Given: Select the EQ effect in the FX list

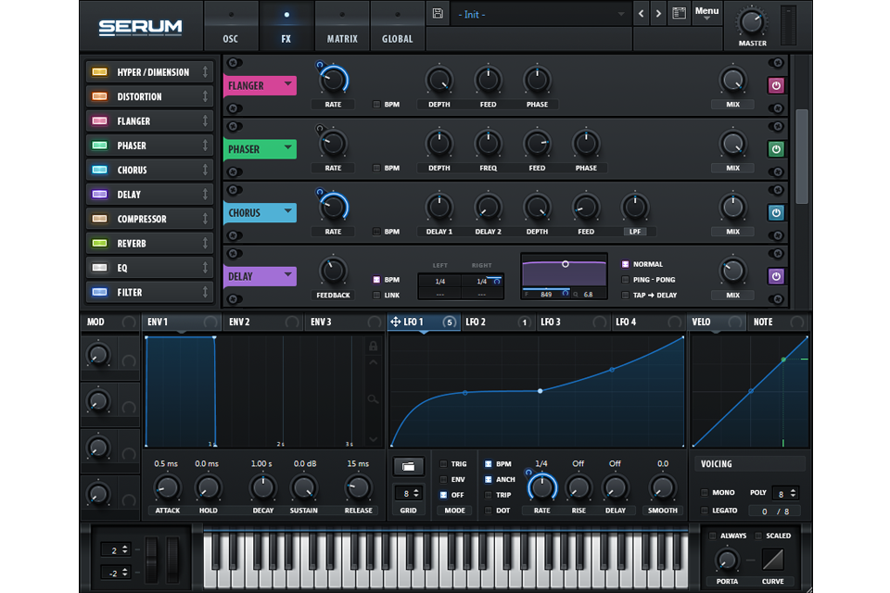Looking at the screenshot, I should (148, 267).
